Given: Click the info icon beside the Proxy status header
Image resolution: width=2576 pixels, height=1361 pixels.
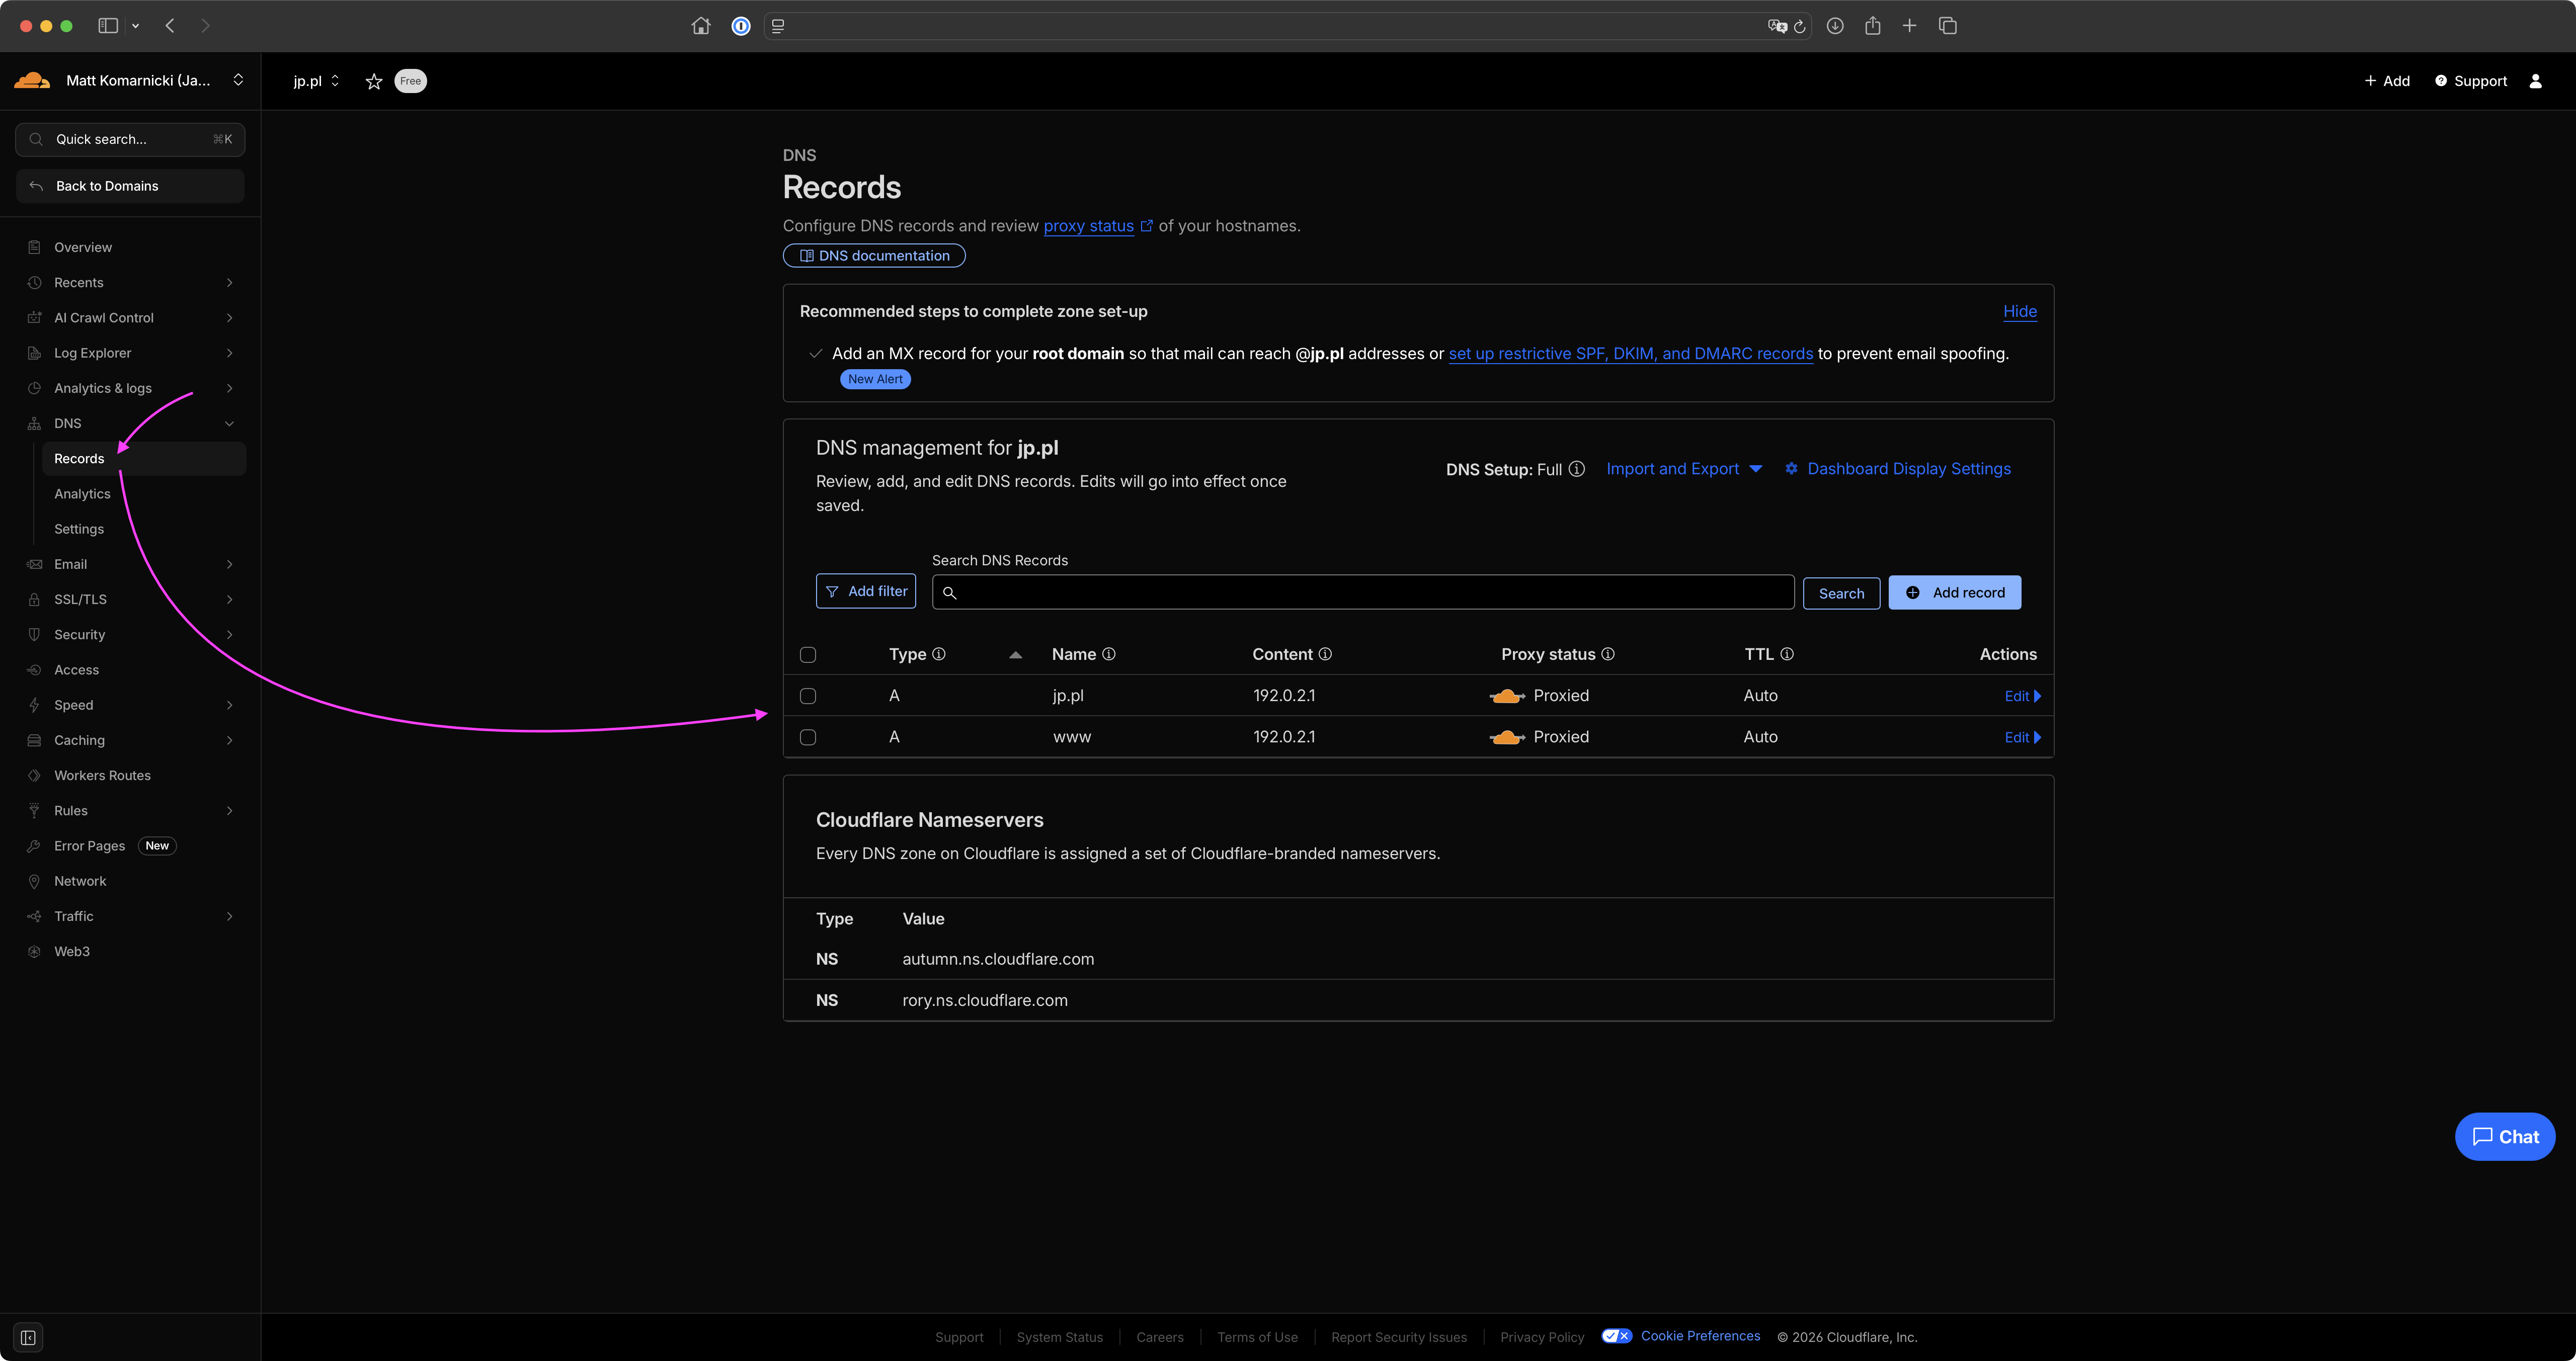Looking at the screenshot, I should pos(1608,654).
